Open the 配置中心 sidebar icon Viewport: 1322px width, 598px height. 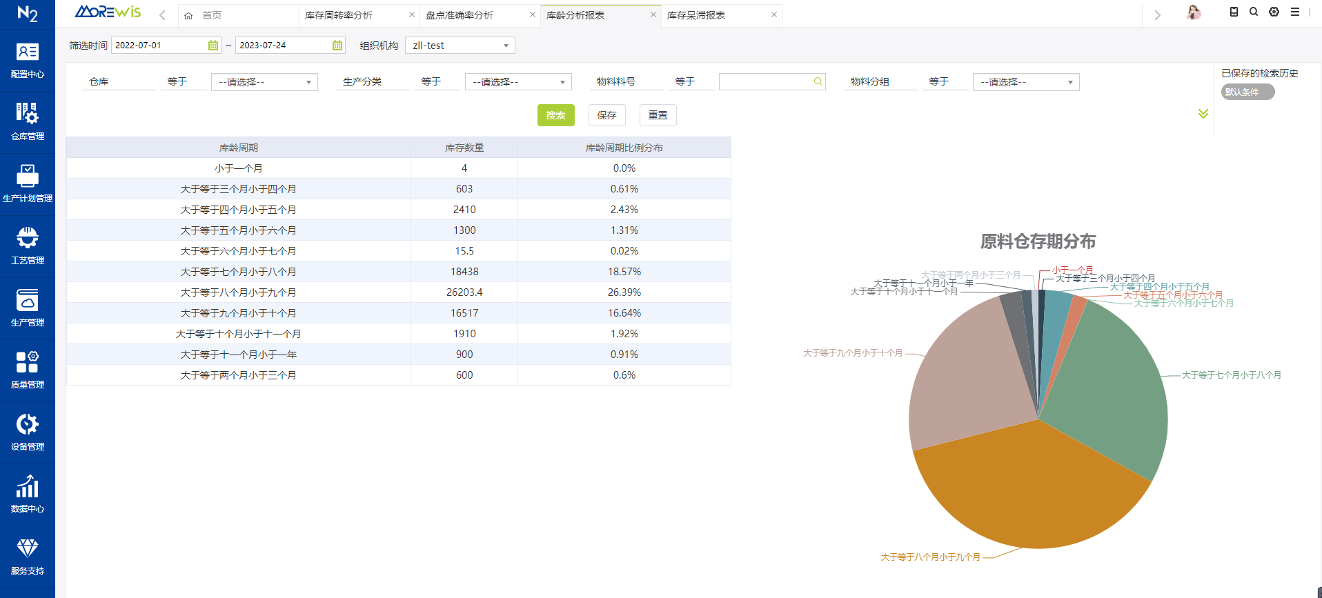pos(27,52)
